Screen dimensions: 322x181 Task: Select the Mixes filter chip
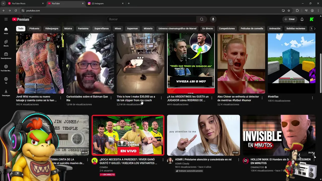[x=118, y=28]
